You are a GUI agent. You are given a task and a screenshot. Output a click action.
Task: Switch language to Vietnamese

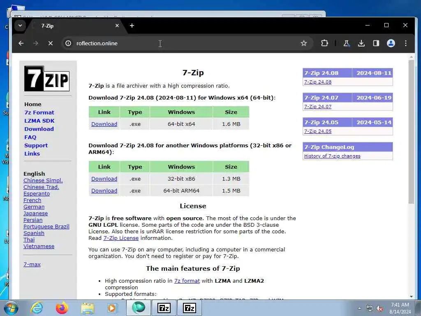click(39, 246)
